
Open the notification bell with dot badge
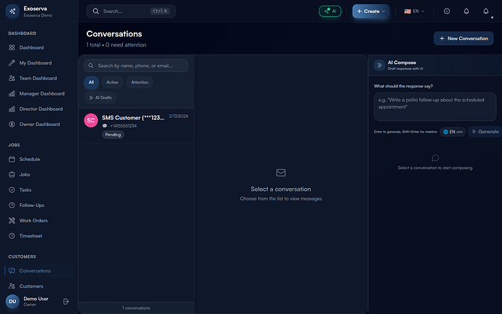tap(486, 12)
